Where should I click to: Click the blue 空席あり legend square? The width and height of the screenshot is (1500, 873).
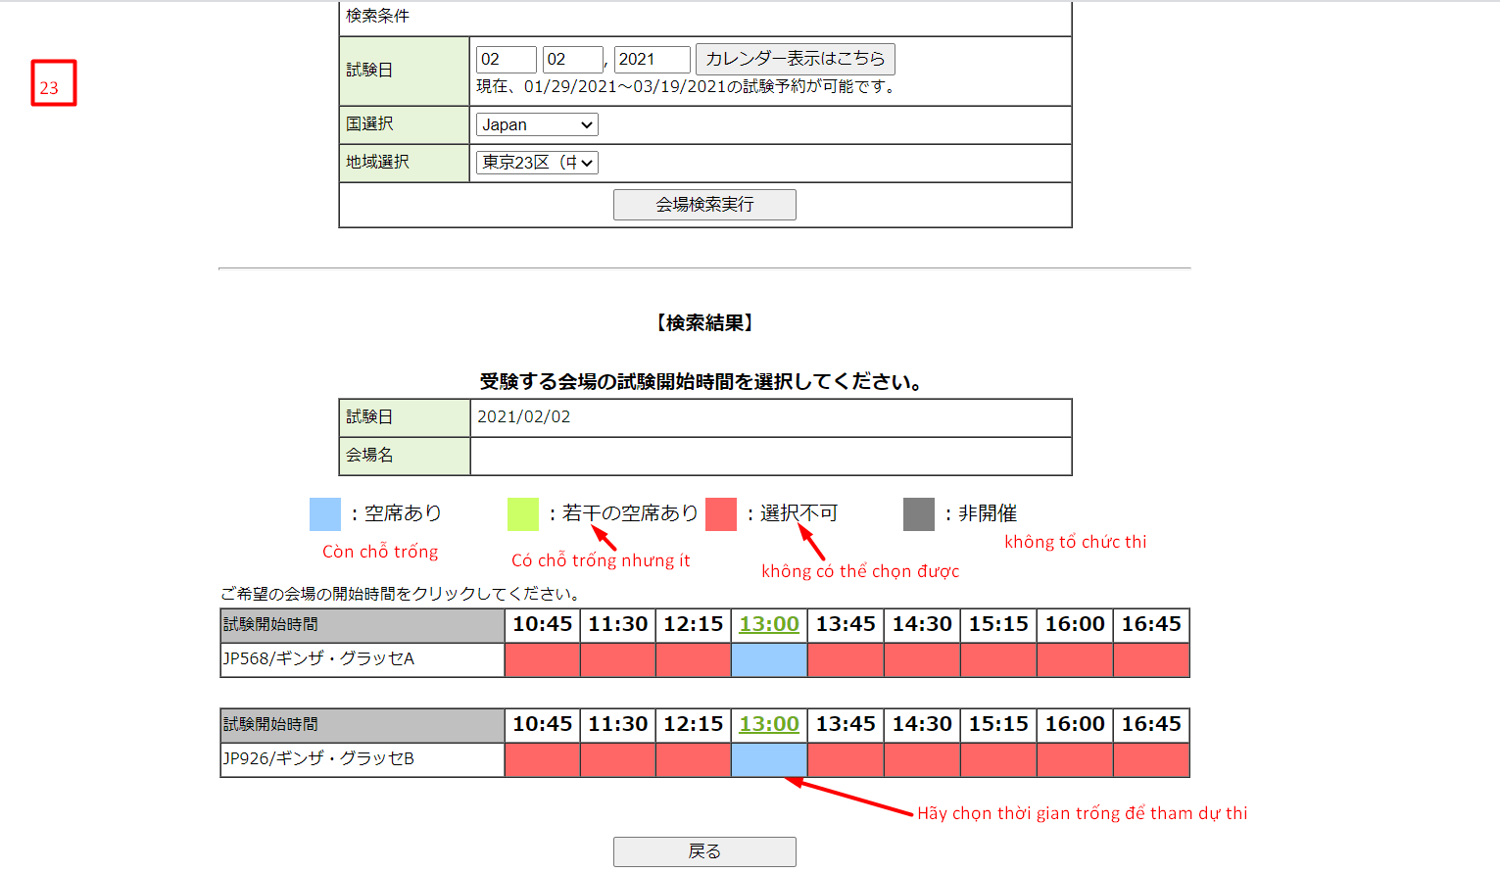coord(325,514)
